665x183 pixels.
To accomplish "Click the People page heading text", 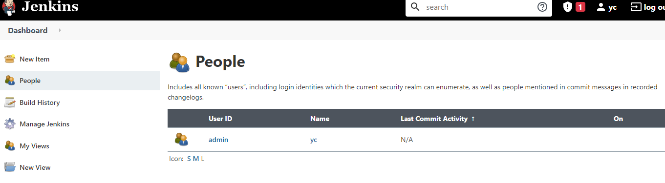I will [x=220, y=62].
